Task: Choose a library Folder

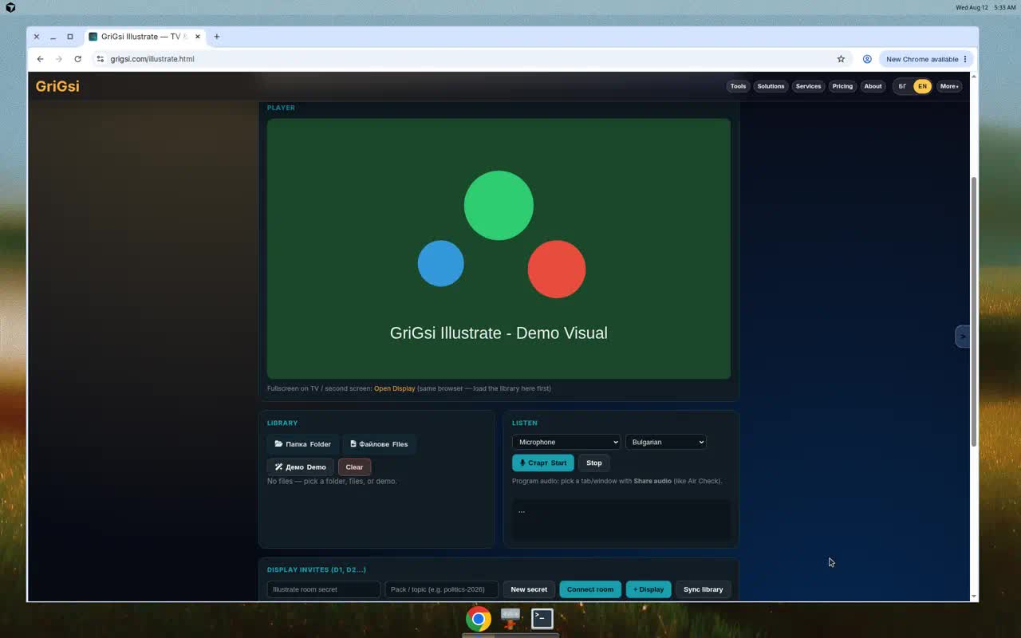Action: click(x=303, y=444)
